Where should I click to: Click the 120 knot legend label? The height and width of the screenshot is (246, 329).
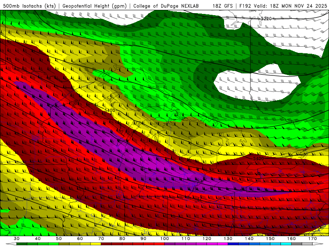(207, 239)
